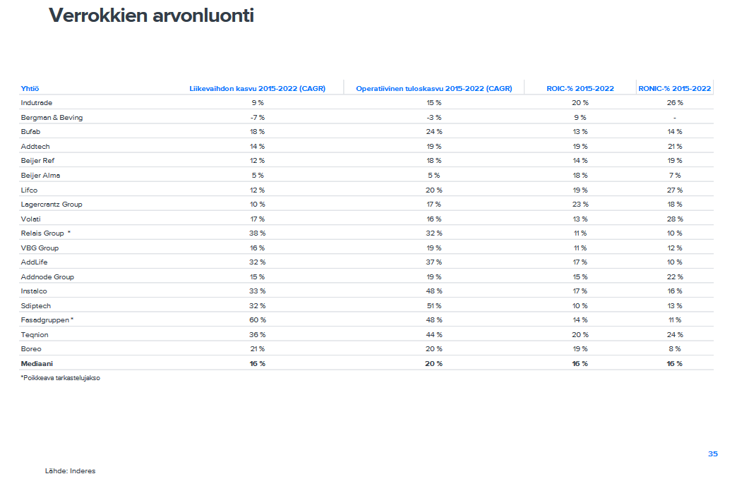Click the Relais Group row label

click(42, 233)
